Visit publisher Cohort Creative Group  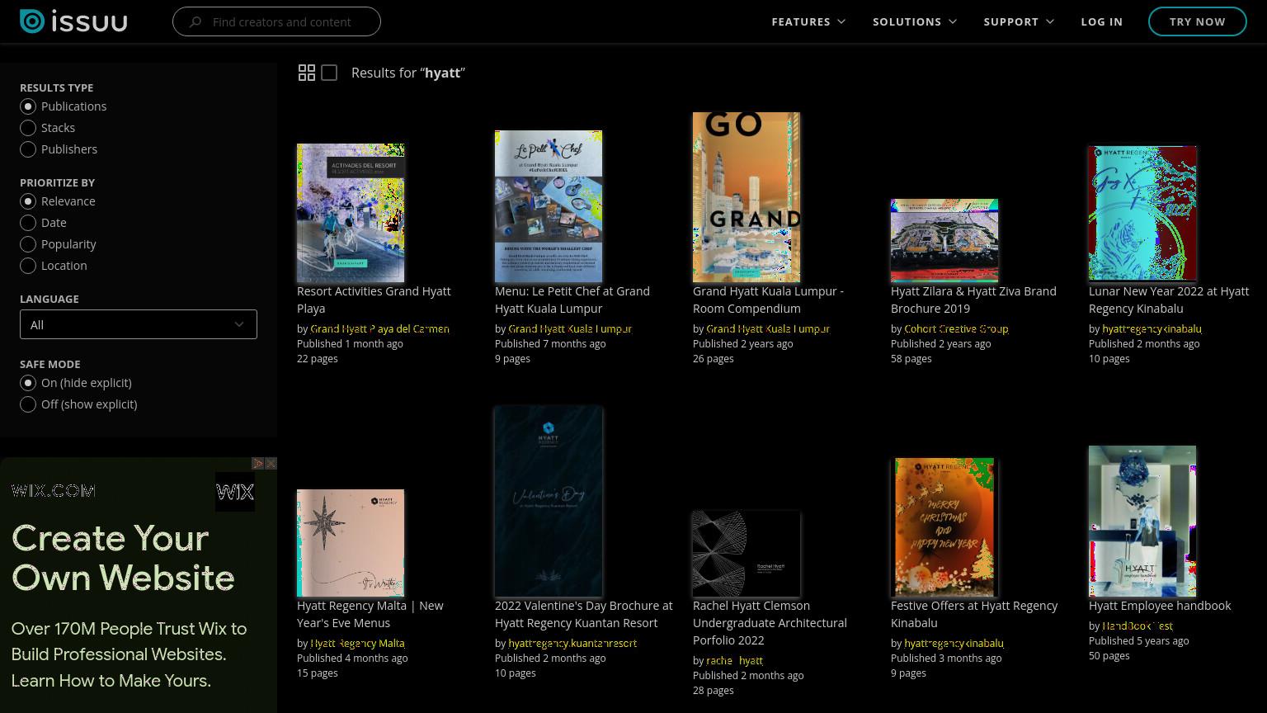tap(956, 328)
